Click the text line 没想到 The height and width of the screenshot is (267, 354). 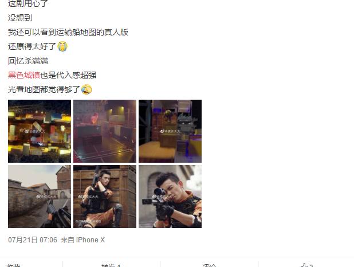tap(20, 18)
